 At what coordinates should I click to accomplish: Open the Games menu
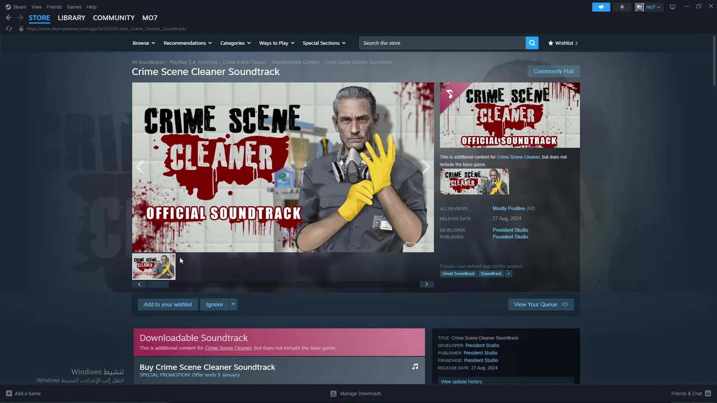coord(74,7)
